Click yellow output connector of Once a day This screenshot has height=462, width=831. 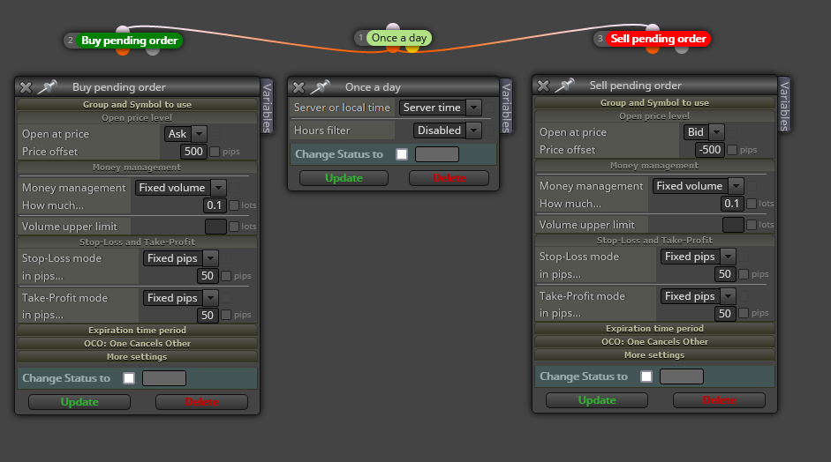point(412,48)
